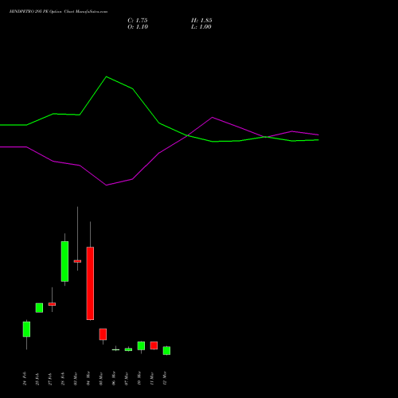Click the low value L: 1.00
This screenshot has width=398, height=398.
(x=201, y=27)
